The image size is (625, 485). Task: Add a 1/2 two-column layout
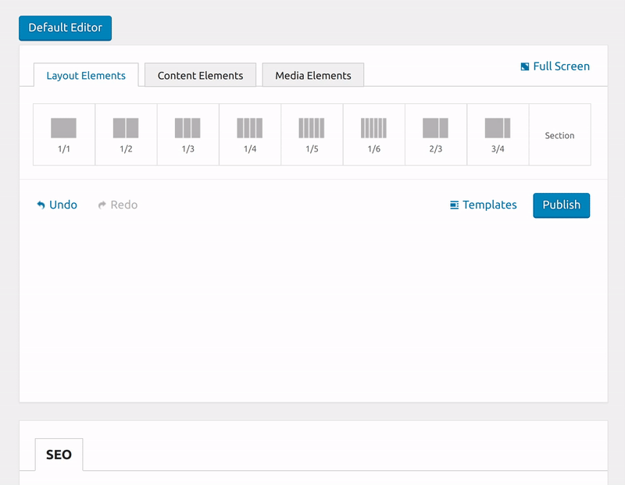coord(126,134)
